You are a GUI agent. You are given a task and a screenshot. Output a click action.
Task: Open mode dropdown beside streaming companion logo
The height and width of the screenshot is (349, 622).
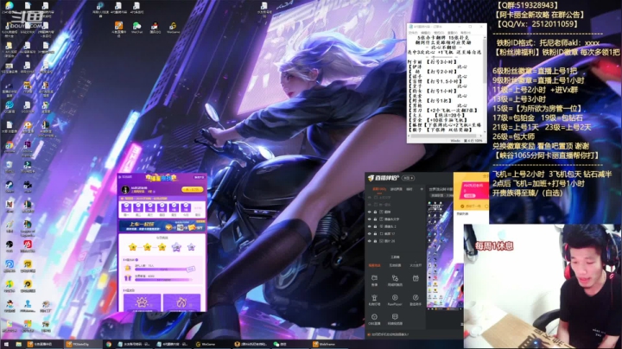(x=408, y=178)
